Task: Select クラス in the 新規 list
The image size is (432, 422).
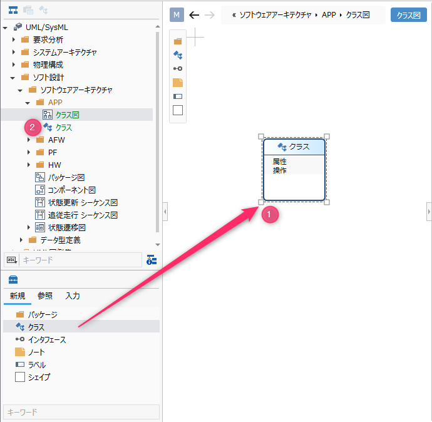Action: [x=81, y=326]
